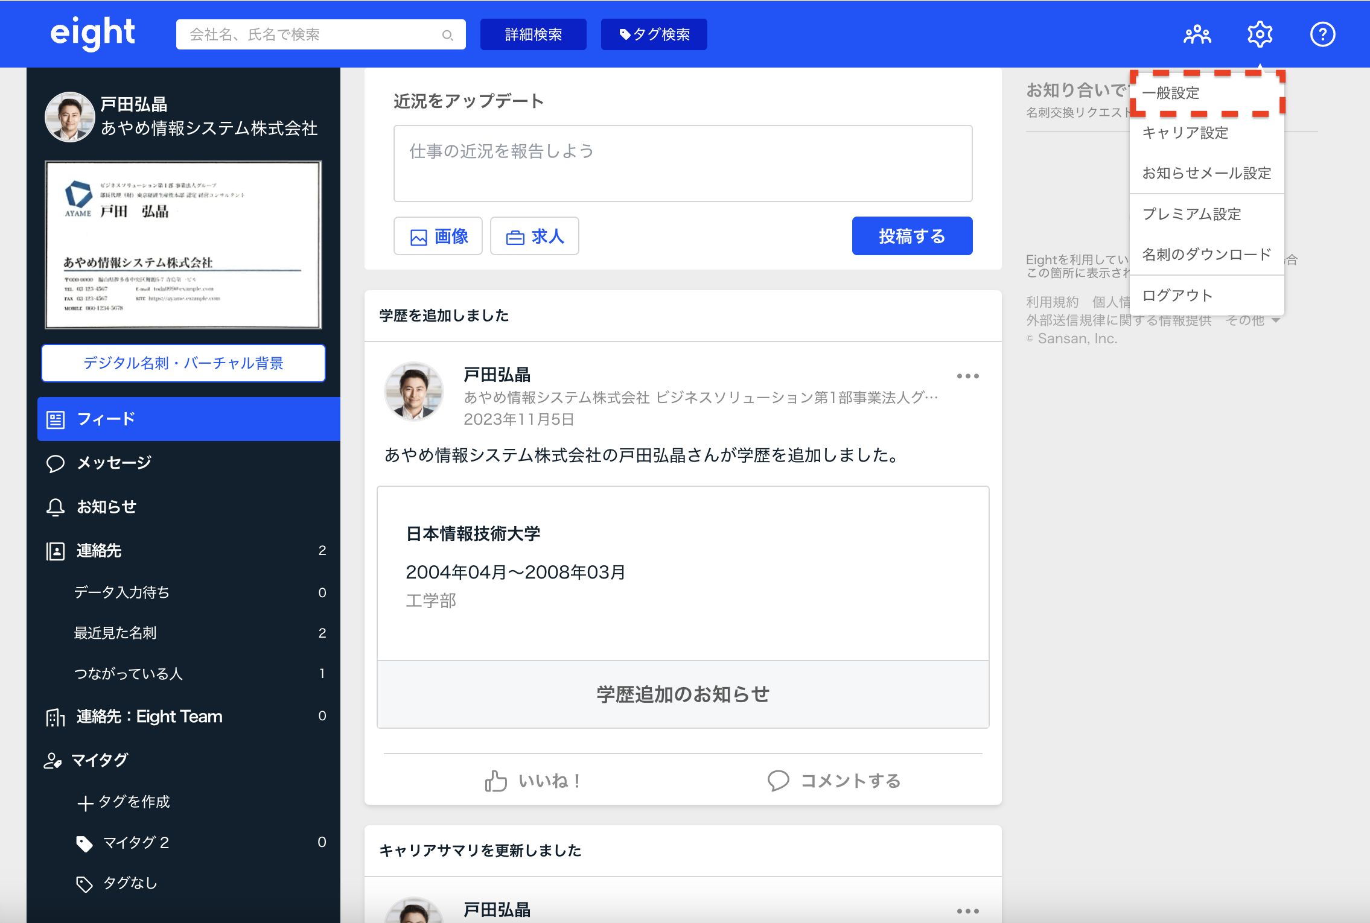
Task: Click 外部送信規律に関する情報提供 link
Action: coord(1119,320)
